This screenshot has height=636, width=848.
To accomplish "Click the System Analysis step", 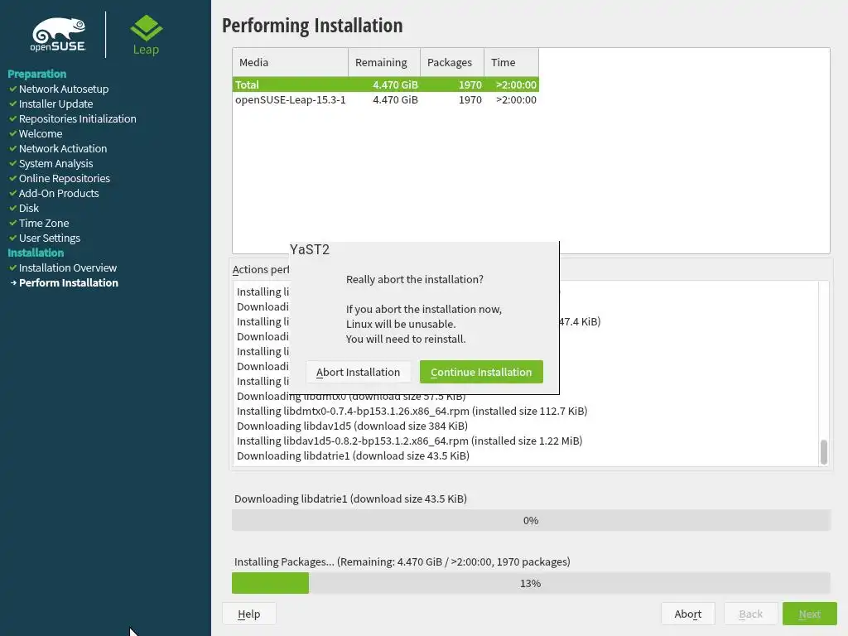I will pos(55,163).
